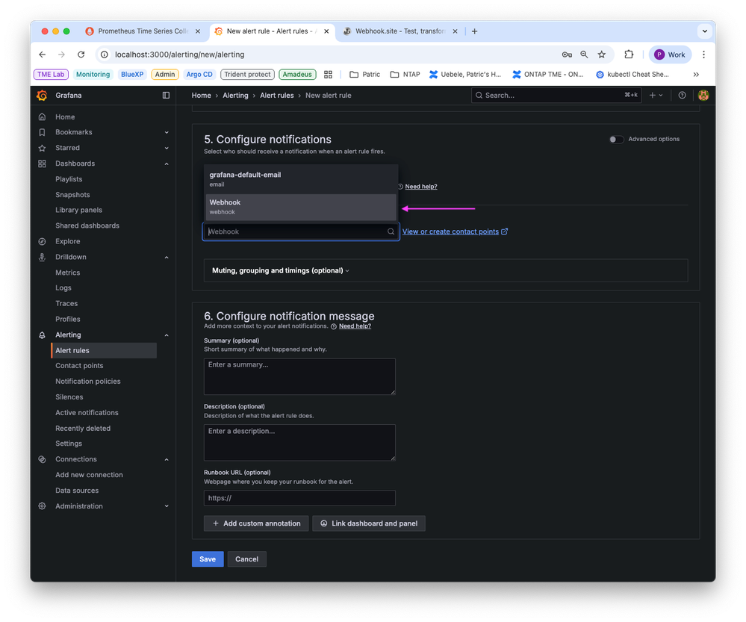Click the bookmark star in the address bar
This screenshot has height=622, width=746.
602,55
